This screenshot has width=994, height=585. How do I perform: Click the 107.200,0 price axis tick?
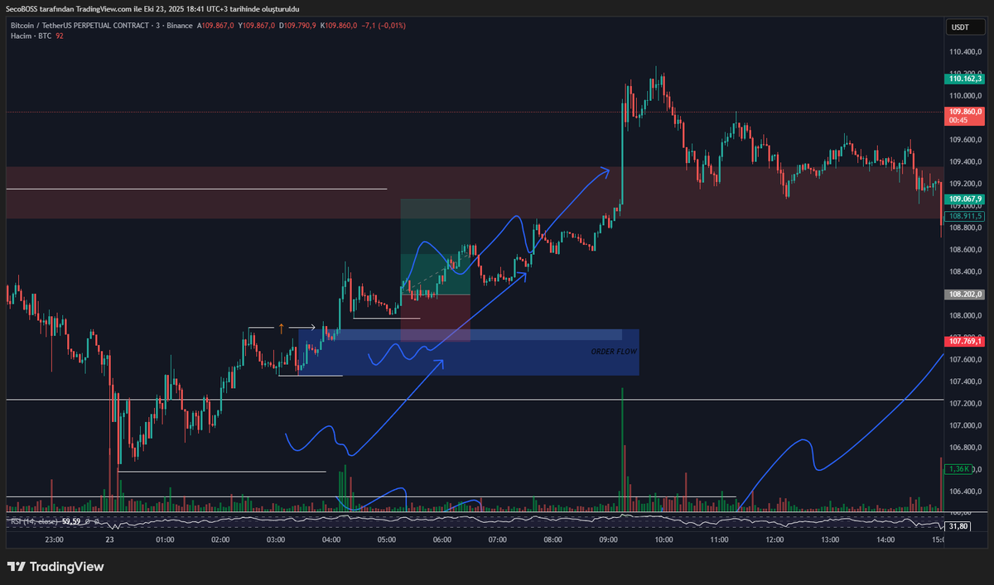(966, 404)
